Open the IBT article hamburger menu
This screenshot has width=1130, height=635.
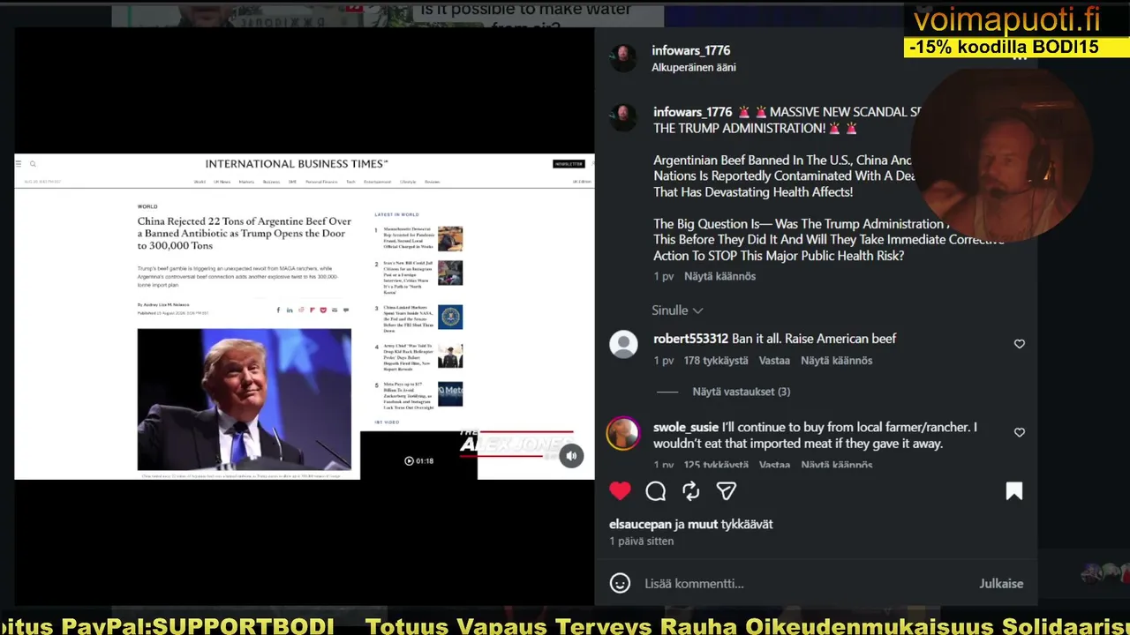pos(19,163)
